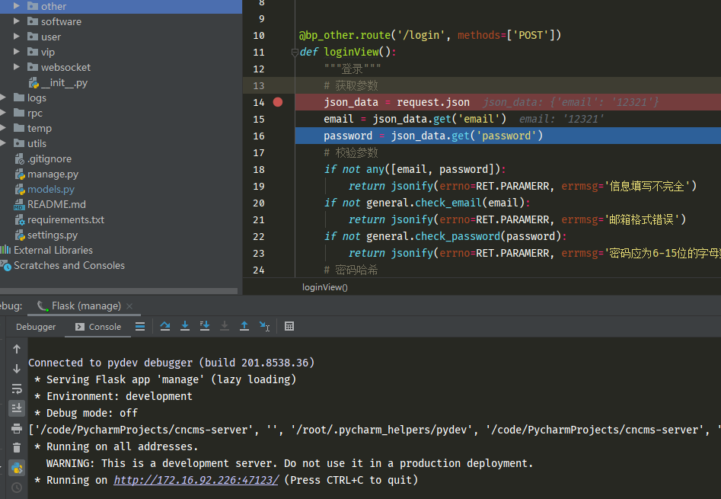The image size is (721, 499).
Task: Click Step Into My Code icon
Action: click(205, 327)
